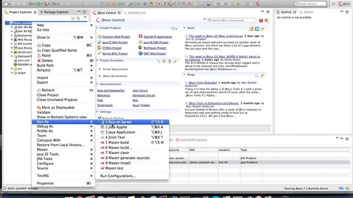Click the mobile device toolbar icon

point(208,4)
